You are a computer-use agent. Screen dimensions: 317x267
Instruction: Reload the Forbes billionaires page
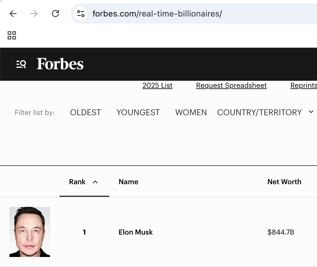pyautogui.click(x=55, y=14)
